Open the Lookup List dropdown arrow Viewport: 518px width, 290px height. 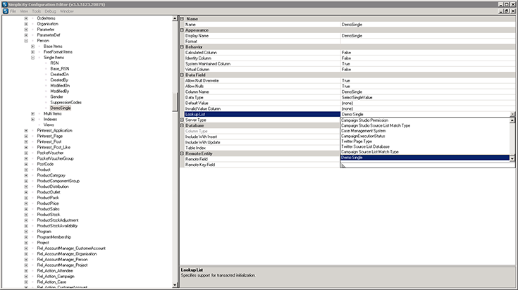click(512, 114)
